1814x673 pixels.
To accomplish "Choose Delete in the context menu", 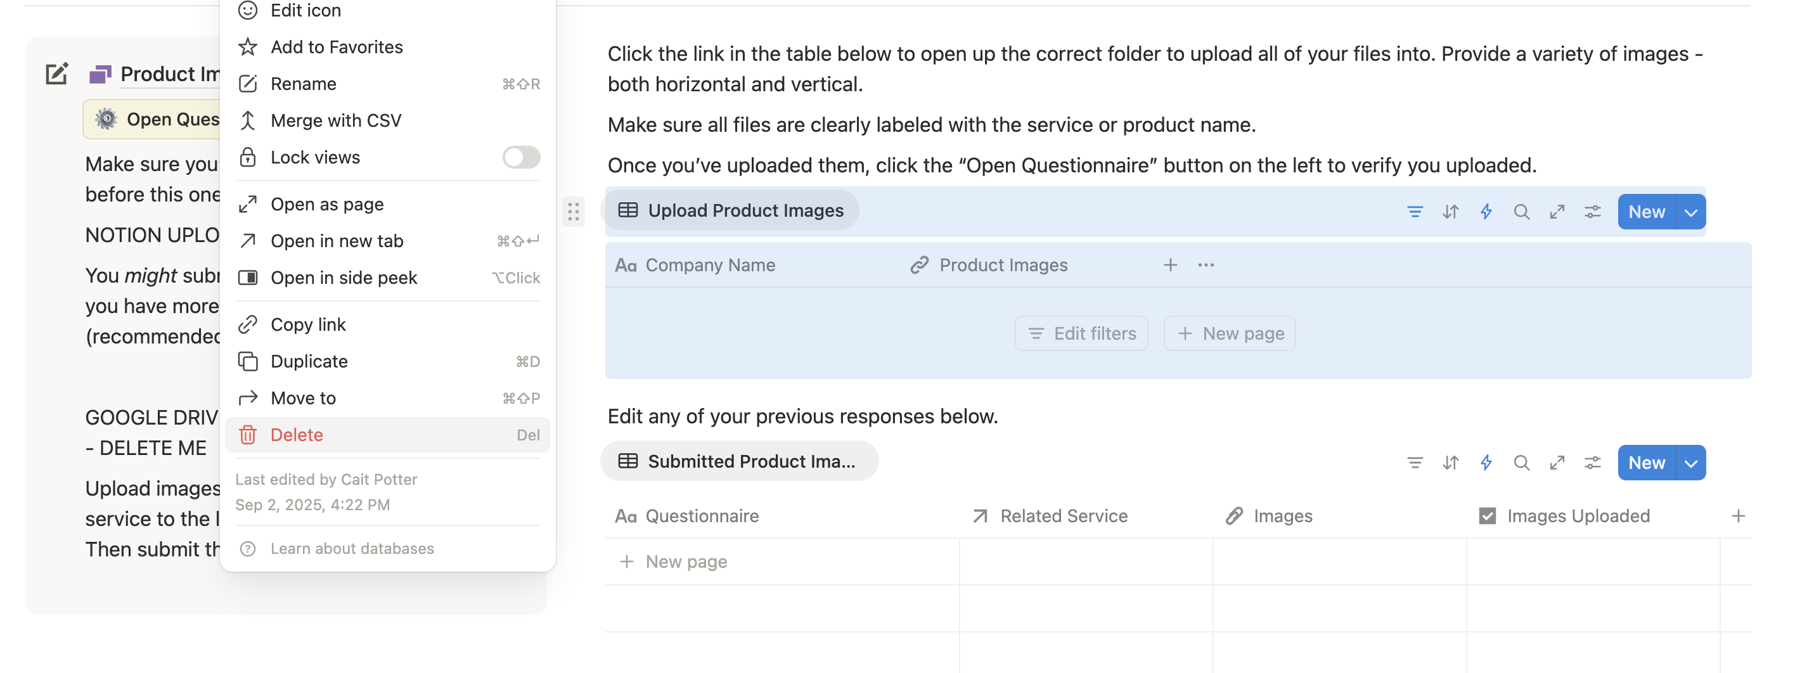I will pos(297,435).
